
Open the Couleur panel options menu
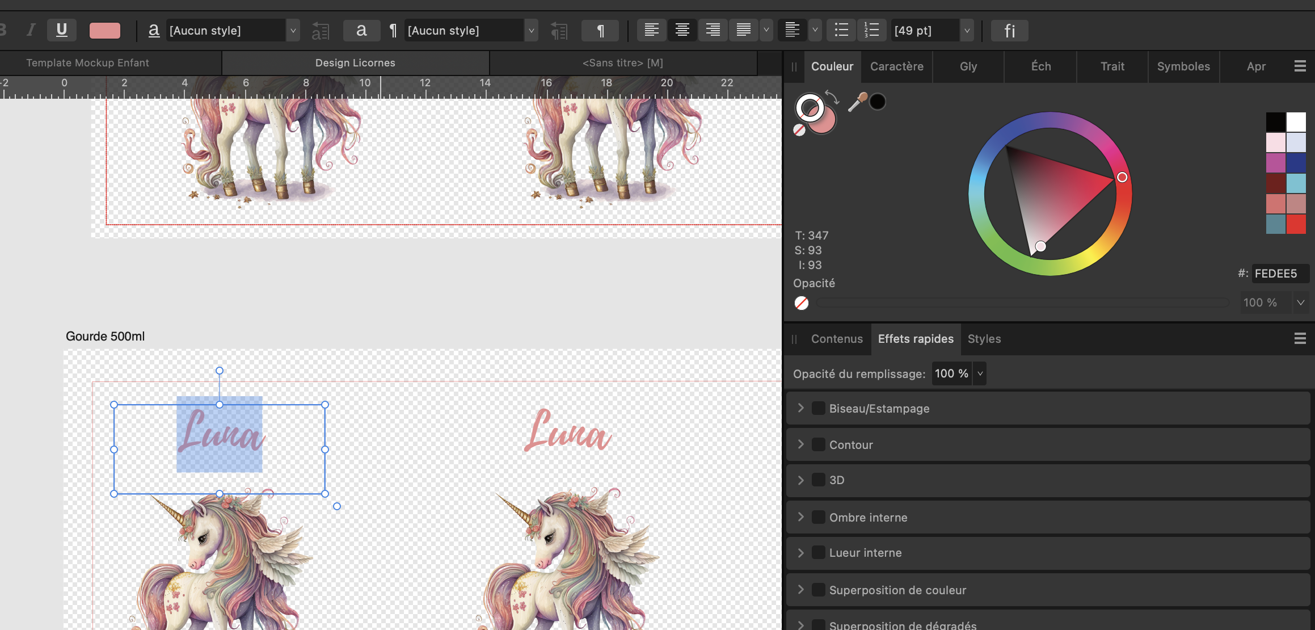click(1300, 66)
